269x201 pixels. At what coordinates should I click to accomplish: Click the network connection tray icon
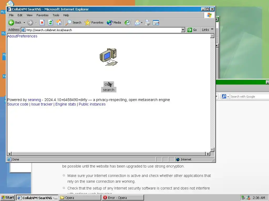243,198
